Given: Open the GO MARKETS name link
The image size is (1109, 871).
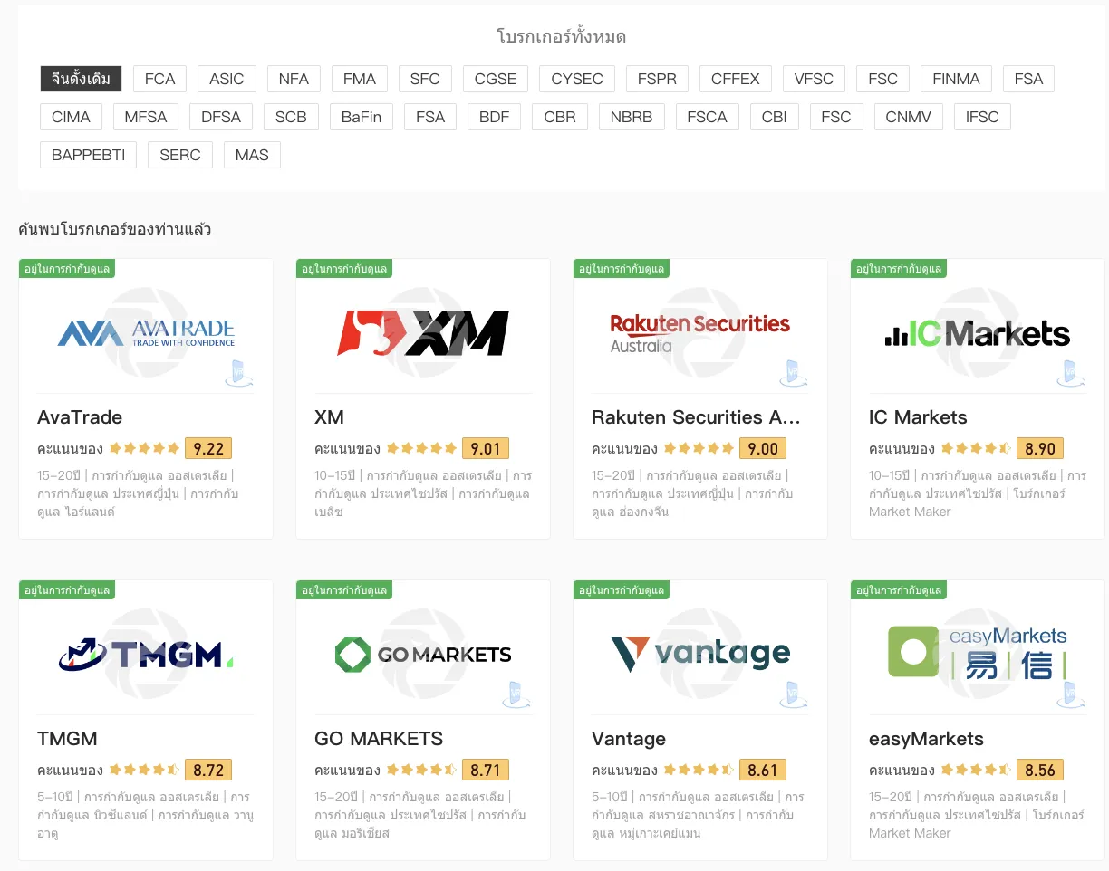Looking at the screenshot, I should (x=379, y=739).
